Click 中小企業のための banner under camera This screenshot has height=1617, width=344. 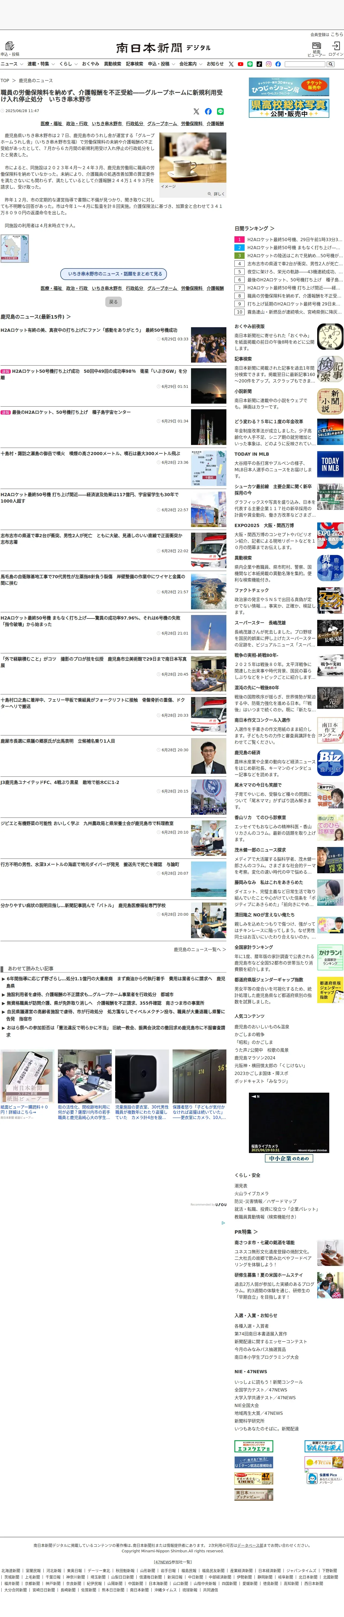(289, 1159)
